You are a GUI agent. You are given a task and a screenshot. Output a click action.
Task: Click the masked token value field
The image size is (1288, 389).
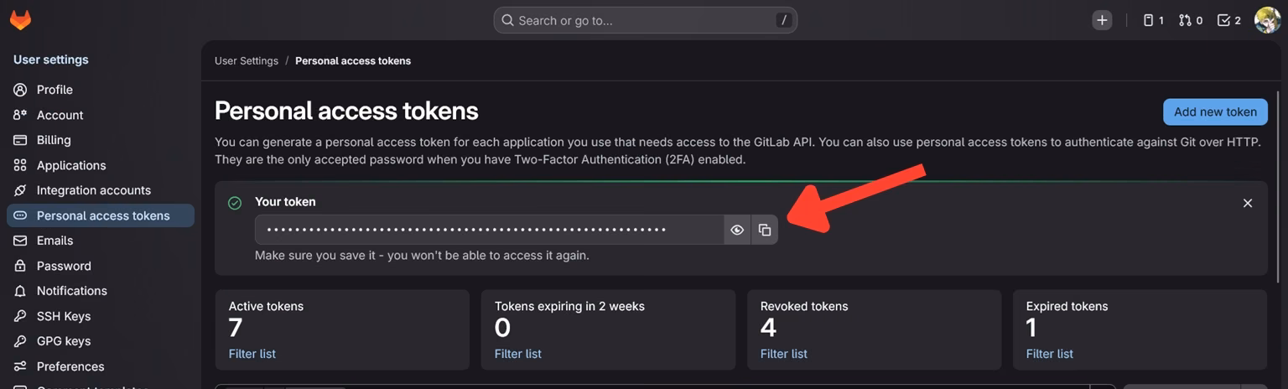[x=490, y=230]
